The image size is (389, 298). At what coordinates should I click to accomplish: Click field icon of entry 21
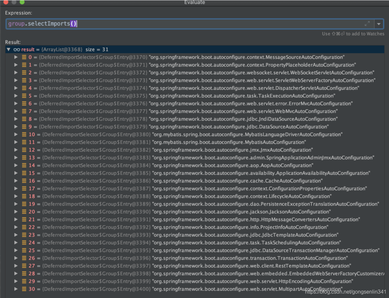(x=24, y=219)
